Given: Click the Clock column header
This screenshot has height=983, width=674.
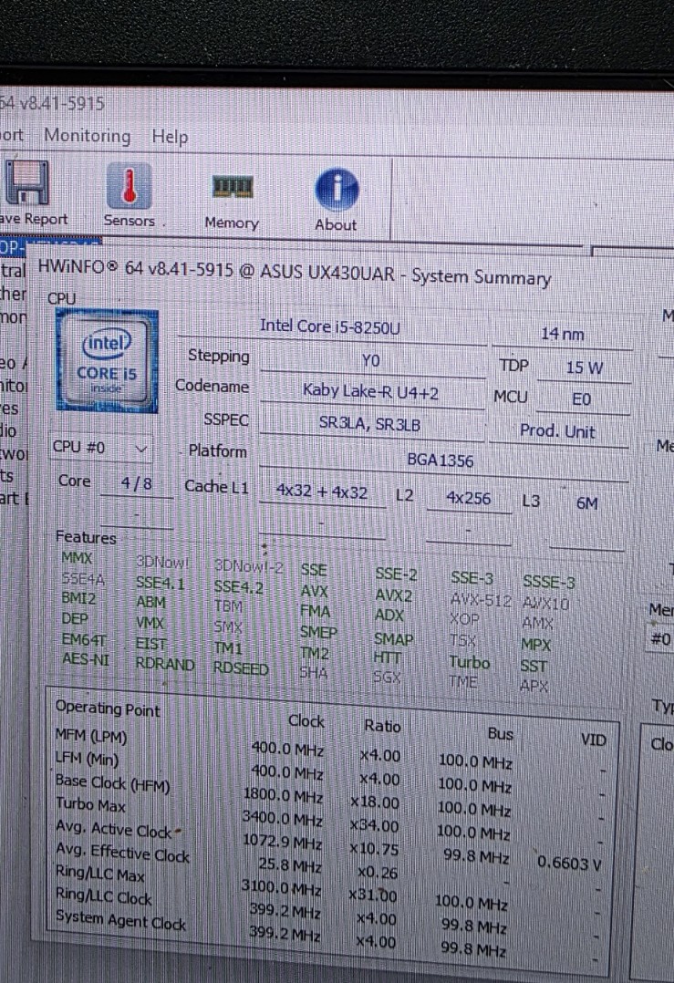Looking at the screenshot, I should coord(306,721).
